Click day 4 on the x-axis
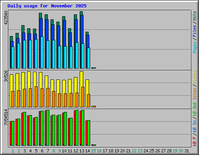Viewport: 199px width, 155px height. (x=30, y=151)
